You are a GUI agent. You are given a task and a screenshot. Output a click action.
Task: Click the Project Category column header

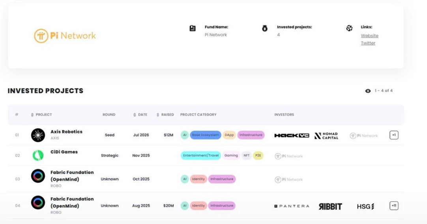(198, 115)
